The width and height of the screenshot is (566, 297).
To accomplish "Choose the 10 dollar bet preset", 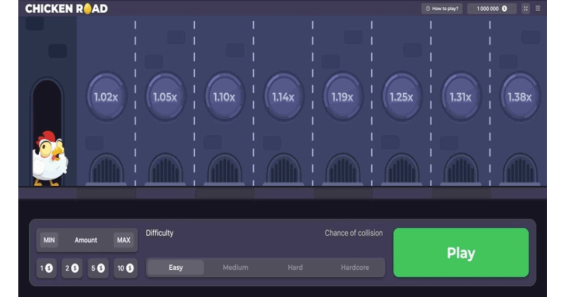I will (125, 268).
